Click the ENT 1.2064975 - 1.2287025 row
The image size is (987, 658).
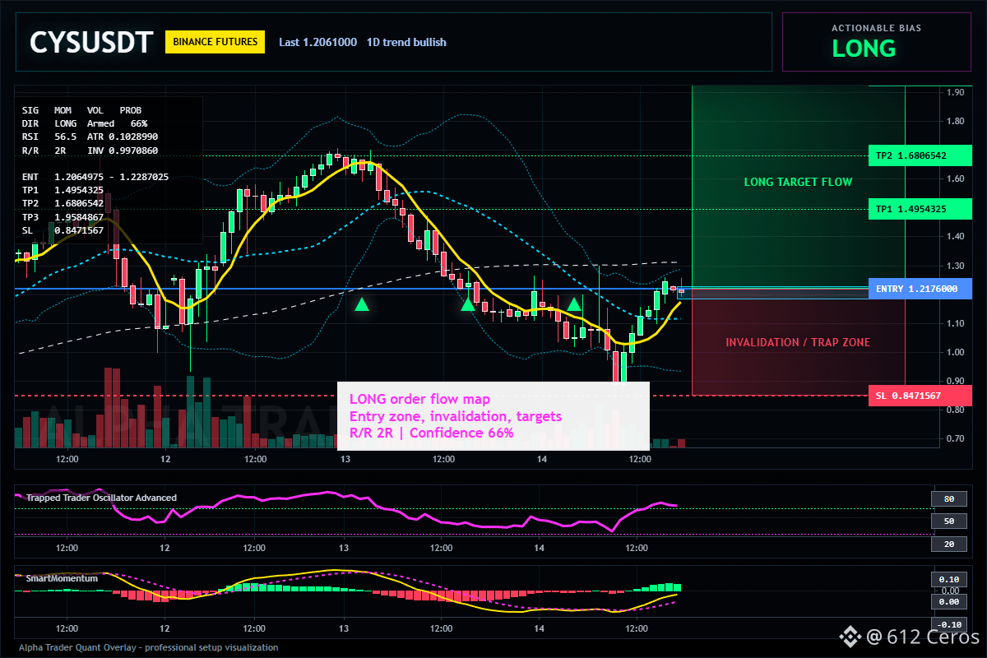click(95, 177)
